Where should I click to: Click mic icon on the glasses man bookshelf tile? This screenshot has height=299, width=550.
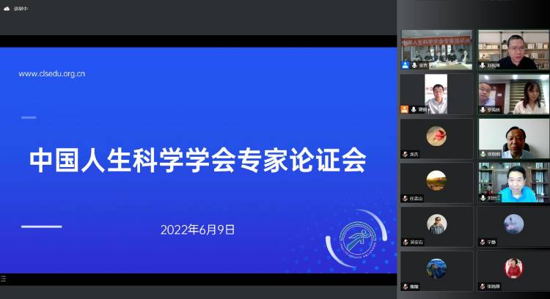coord(483,65)
